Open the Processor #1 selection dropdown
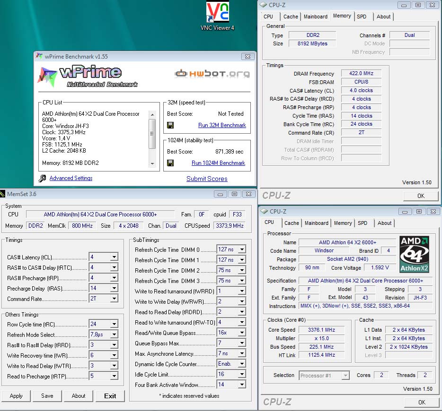This screenshot has width=442, height=411. click(345, 376)
